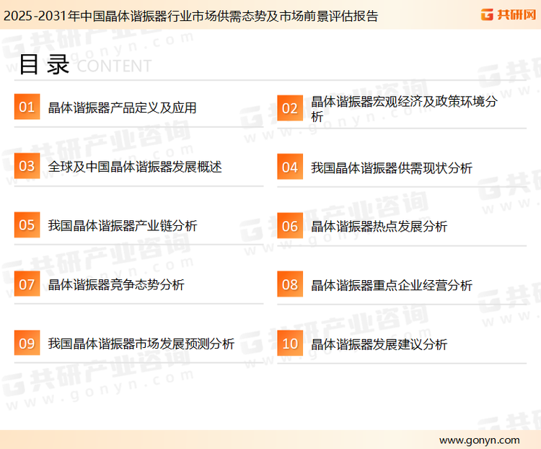
Task: Click the orange 07 number badge
Action: click(27, 284)
